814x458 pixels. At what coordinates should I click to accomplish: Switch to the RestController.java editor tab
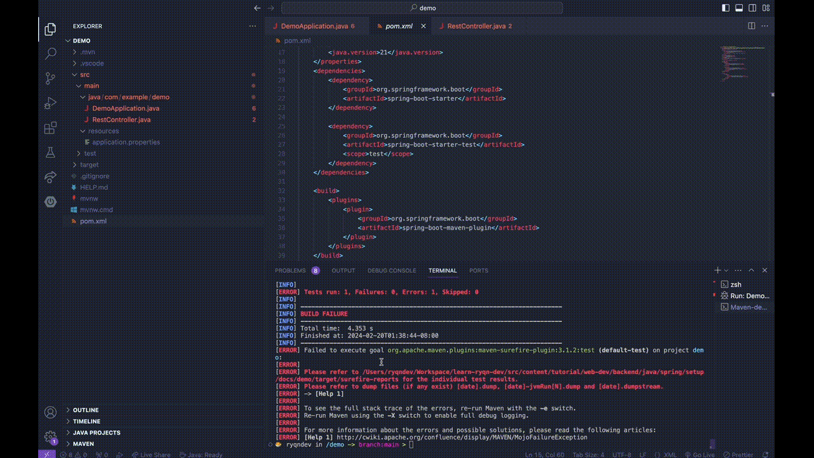click(x=476, y=26)
